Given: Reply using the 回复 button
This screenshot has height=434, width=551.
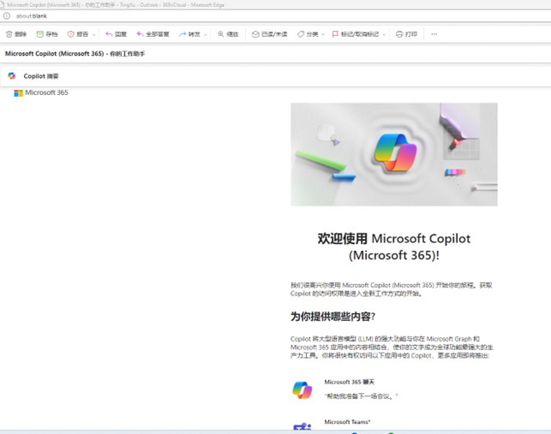Looking at the screenshot, I should point(116,34).
